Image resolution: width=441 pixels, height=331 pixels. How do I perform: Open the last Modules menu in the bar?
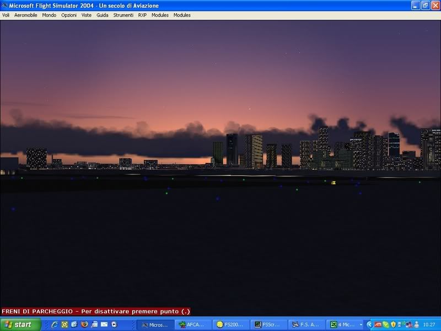click(182, 15)
